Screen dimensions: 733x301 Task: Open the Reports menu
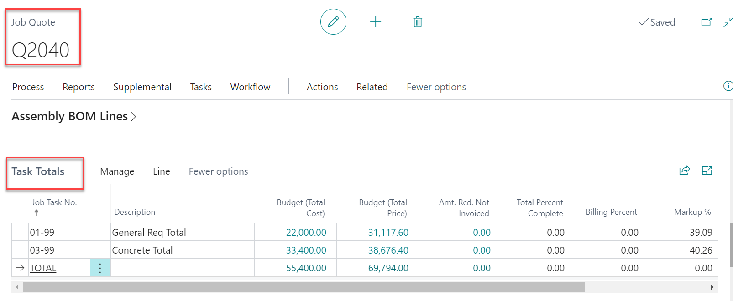[79, 87]
